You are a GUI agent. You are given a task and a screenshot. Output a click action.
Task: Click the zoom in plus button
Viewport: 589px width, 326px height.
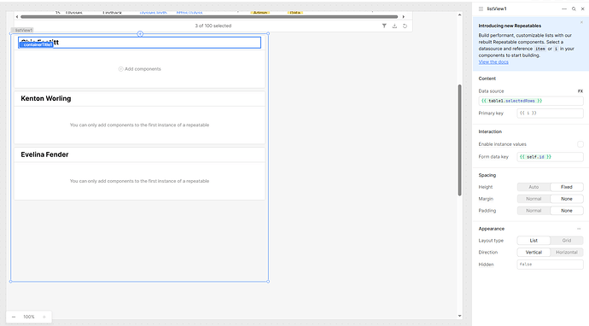click(x=44, y=317)
